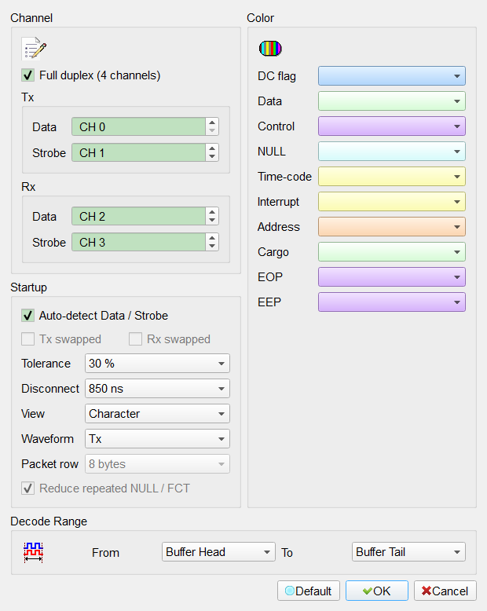This screenshot has width=487, height=611.
Task: Confirm with the OK button
Action: 377,591
